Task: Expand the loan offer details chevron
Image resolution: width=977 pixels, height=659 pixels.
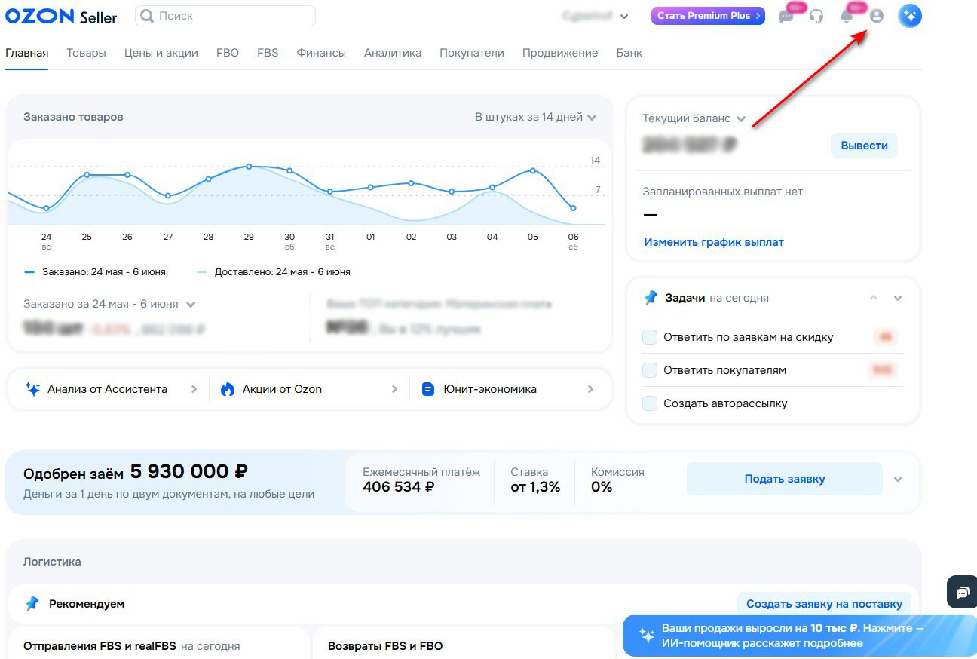Action: [898, 480]
